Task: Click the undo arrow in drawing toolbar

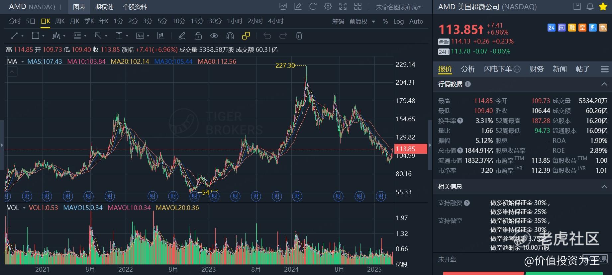Action: (x=267, y=36)
